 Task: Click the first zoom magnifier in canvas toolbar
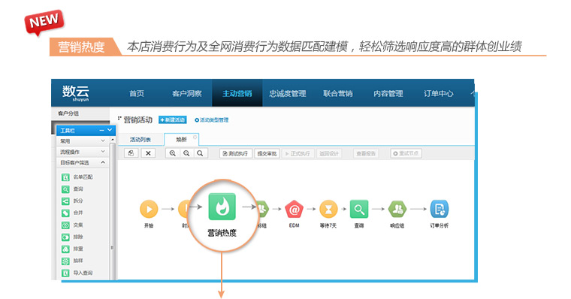[173, 153]
